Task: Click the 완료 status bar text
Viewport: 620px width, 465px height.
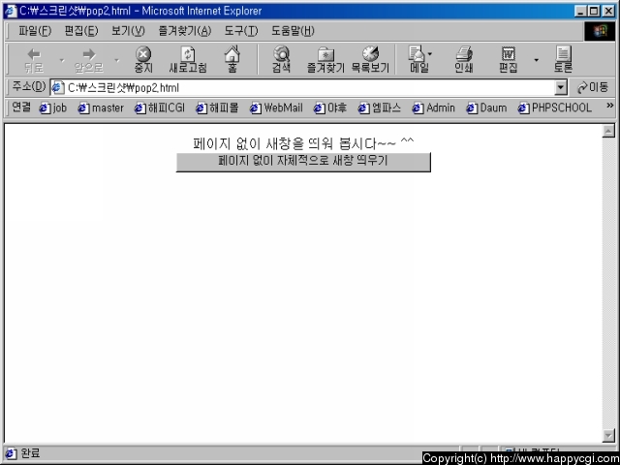Action: 30,452
